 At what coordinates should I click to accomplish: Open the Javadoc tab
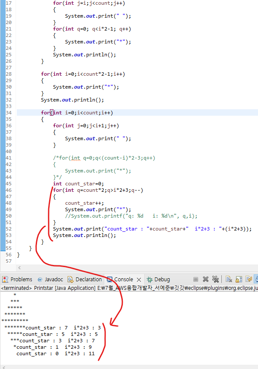pos(50,280)
